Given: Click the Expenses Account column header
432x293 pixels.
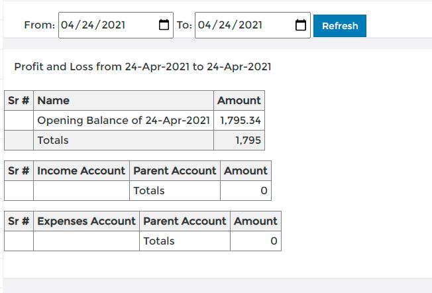Looking at the screenshot, I should pos(87,221).
